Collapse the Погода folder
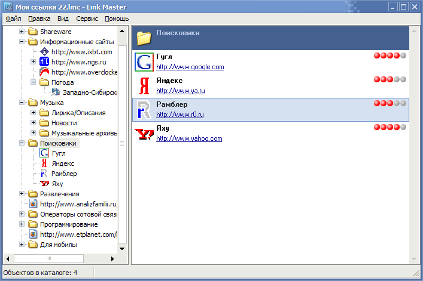 coord(33,82)
